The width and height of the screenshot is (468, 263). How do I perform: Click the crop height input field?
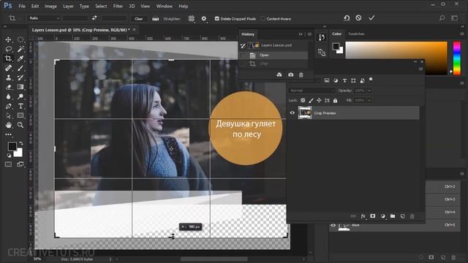[114, 18]
